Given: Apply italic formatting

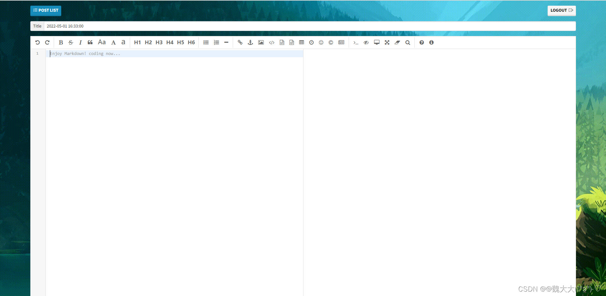Looking at the screenshot, I should (x=80, y=42).
